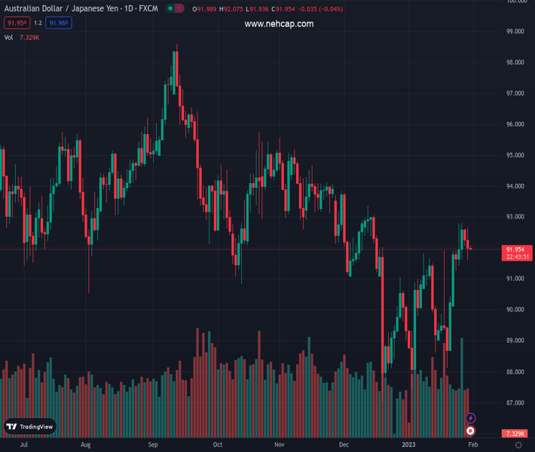Click the current price 91.954 axis label
Image resolution: width=535 pixels, height=452 pixels.
(x=515, y=249)
